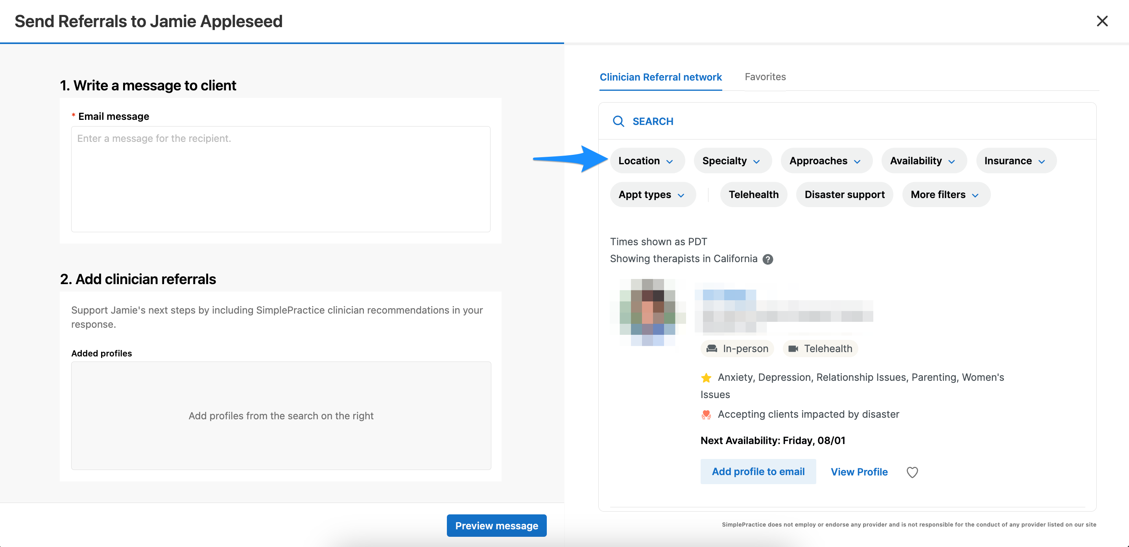Click the help question mark icon

click(768, 259)
